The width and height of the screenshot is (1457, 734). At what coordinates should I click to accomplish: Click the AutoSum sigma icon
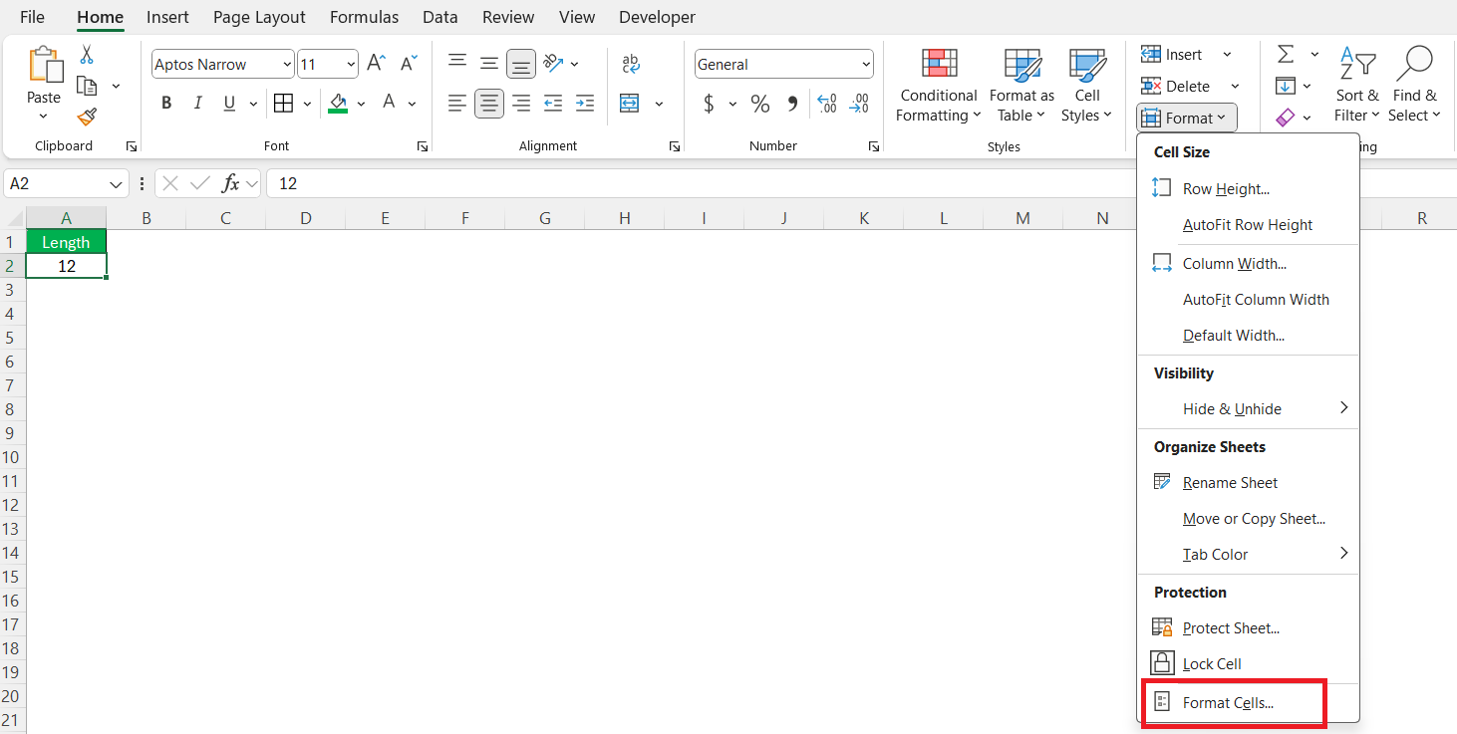pos(1286,54)
